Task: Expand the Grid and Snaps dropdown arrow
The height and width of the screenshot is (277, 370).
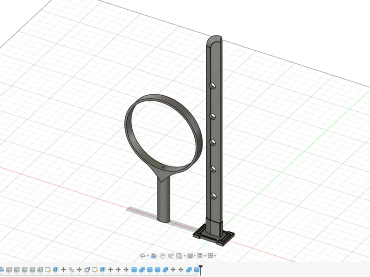Action: 205,256
